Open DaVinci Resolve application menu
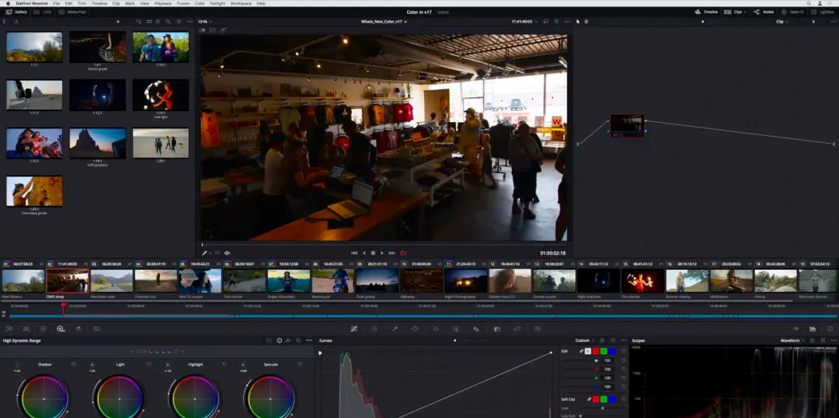Image resolution: width=839 pixels, height=418 pixels. [x=32, y=3]
